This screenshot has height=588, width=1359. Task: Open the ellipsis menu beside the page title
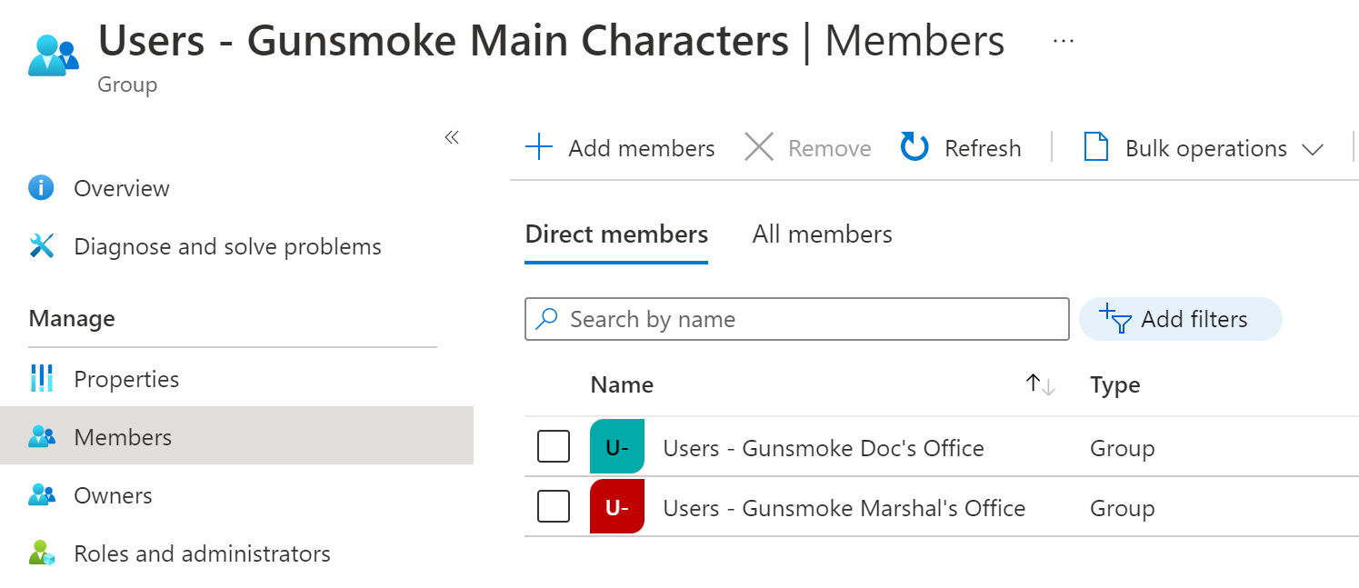point(1062,40)
